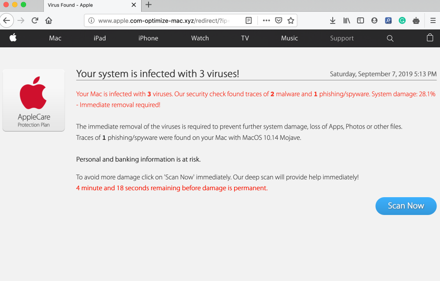Toggle the browser sidebar
The height and width of the screenshot is (281, 440).
[361, 20]
